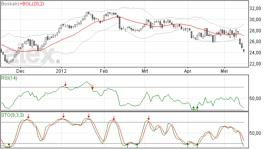Image resolution: width=267 pixels, height=149 pixels.
Task: Click the 24,00 price axis label
Action: [255, 53]
